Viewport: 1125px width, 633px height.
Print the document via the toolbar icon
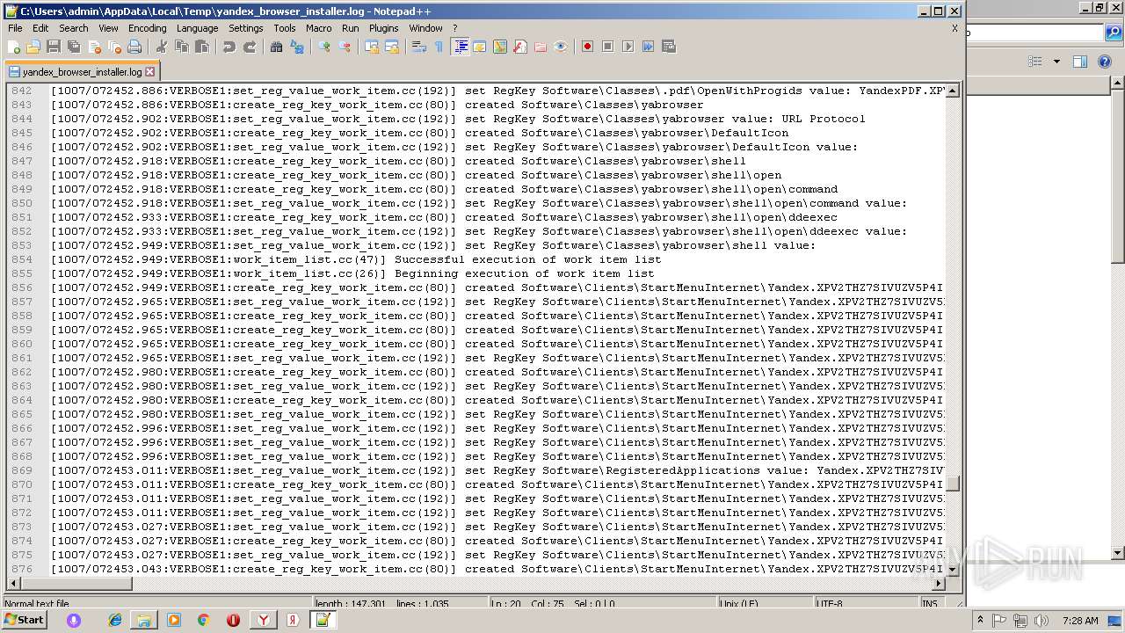(134, 47)
